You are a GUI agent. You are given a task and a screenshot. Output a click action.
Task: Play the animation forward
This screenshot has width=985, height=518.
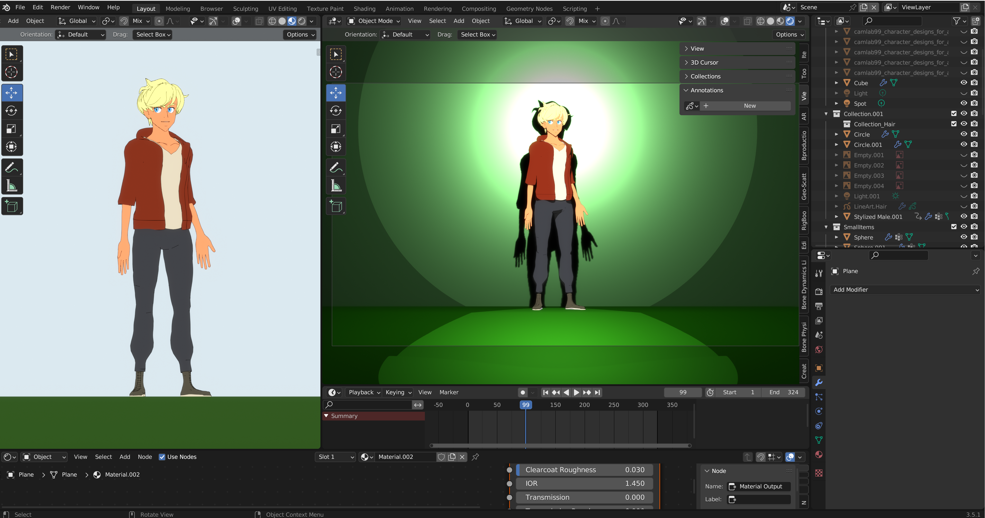pyautogui.click(x=576, y=392)
